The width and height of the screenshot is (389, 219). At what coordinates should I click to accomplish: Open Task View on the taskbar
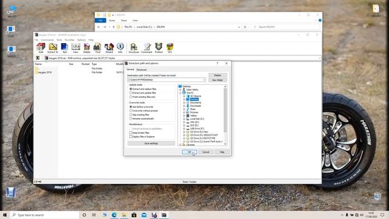pos(94,215)
